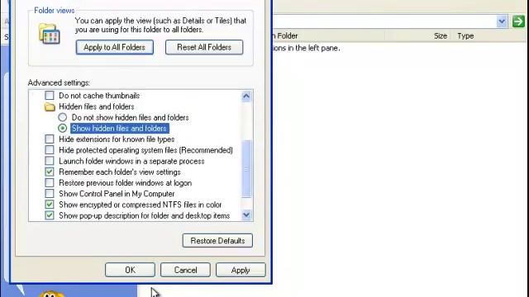Toggle Do not cache thumbnails checkbox
The height and width of the screenshot is (297, 529).
coord(50,96)
